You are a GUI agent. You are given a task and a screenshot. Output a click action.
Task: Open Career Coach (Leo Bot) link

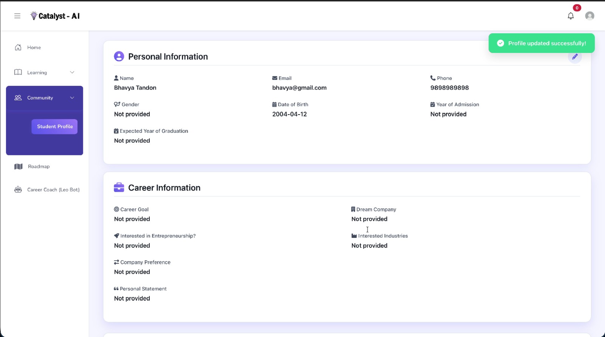53,189
